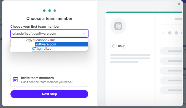The image size is (186, 108).
Task: Click the "Choose a team member" heading
Action: point(49,19)
